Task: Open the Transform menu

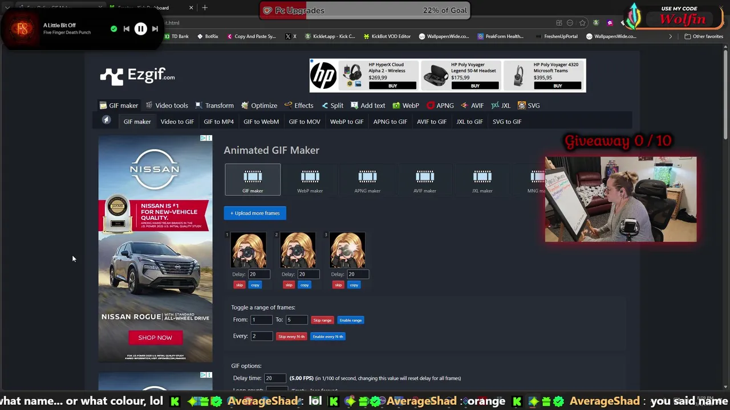Action: 214,105
